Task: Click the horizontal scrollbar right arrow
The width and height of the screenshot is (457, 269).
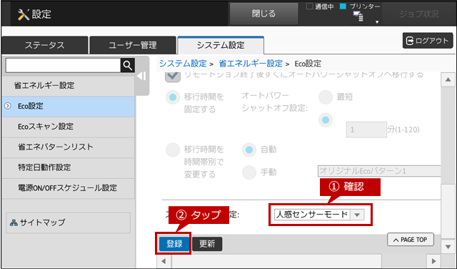Action: [433, 261]
